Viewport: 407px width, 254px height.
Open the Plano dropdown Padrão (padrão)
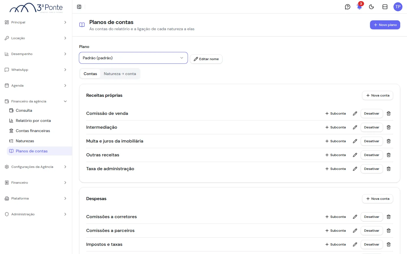133,58
